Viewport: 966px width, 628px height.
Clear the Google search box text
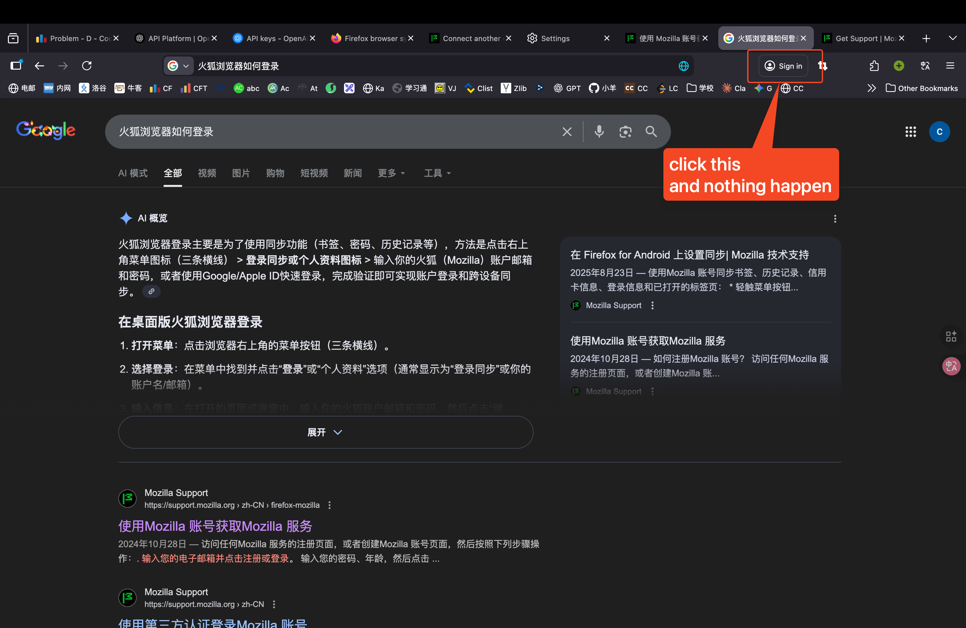pyautogui.click(x=566, y=131)
